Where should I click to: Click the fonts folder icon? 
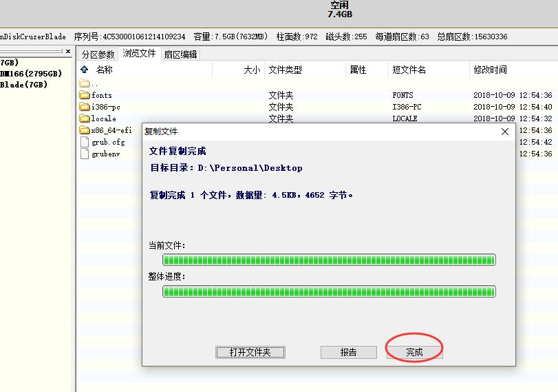point(85,95)
